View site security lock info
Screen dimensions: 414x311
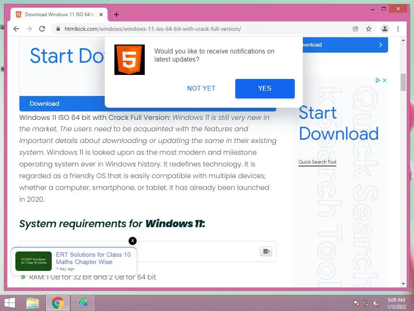[58, 29]
